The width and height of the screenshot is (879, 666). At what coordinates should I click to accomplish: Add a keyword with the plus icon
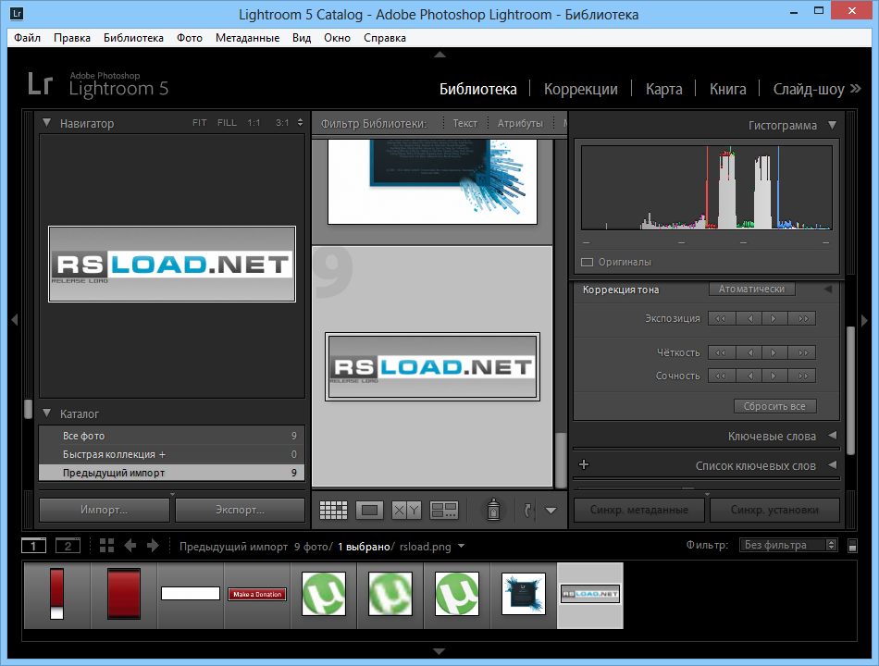click(x=584, y=464)
